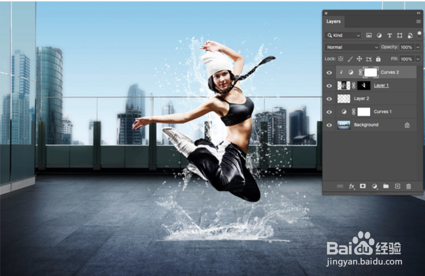The height and width of the screenshot is (276, 425).
Task: Toggle the layer filtering on/off switch
Action: coord(419,35)
